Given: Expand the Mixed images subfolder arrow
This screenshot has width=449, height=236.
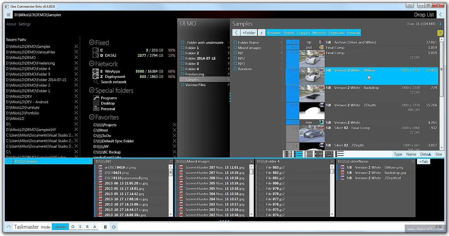Looking at the screenshot, I should point(281,48).
